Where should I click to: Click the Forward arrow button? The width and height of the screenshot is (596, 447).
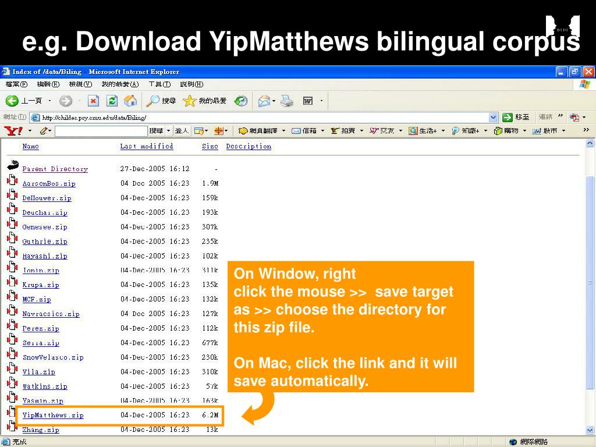coord(66,101)
